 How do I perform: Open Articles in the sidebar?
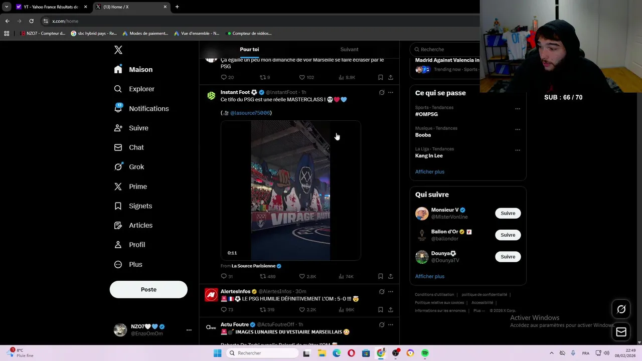133,225
